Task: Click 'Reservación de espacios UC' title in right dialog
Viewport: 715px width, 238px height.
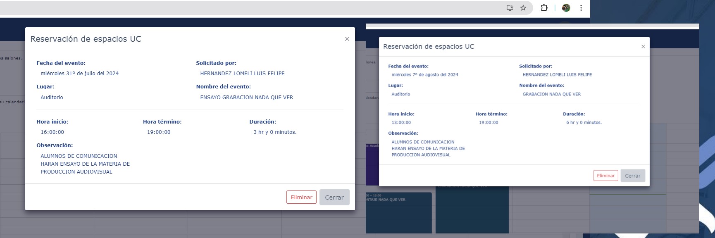Action: (x=429, y=47)
